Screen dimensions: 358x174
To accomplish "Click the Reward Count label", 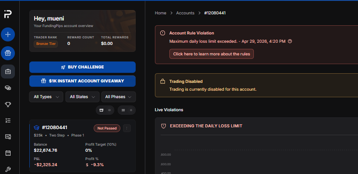I will [81, 38].
